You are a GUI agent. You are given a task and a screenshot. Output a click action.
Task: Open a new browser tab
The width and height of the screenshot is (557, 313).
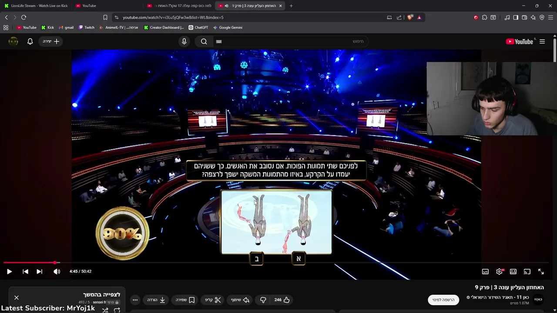tap(291, 6)
